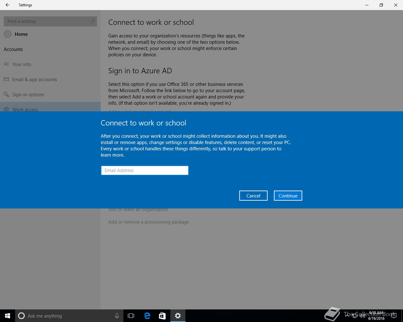The width and height of the screenshot is (403, 322).
Task: Click the Cortana circle icon
Action: coord(21,316)
